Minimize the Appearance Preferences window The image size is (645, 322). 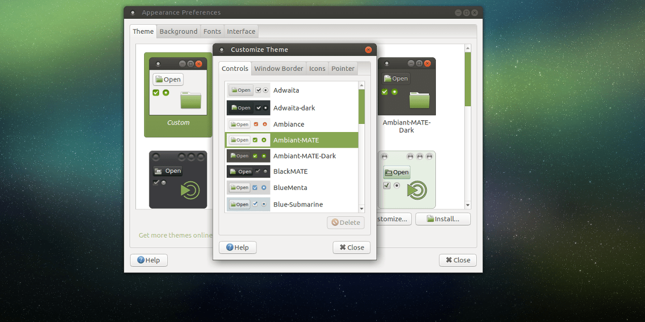(457, 13)
